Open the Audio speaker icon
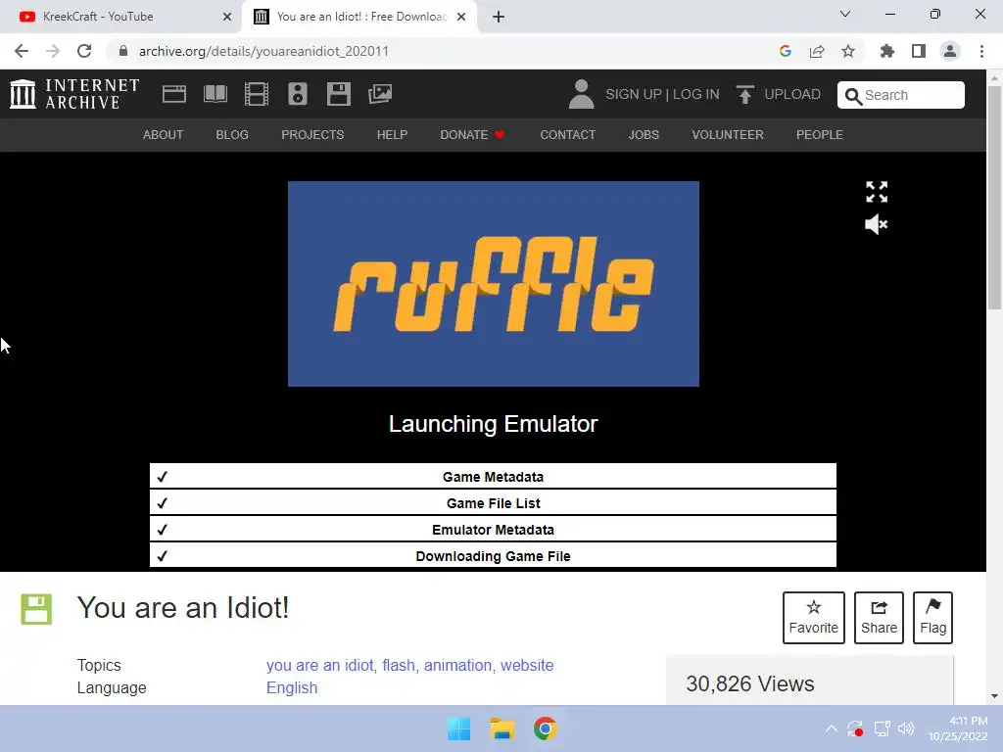The height and width of the screenshot is (752, 1003). point(298,94)
